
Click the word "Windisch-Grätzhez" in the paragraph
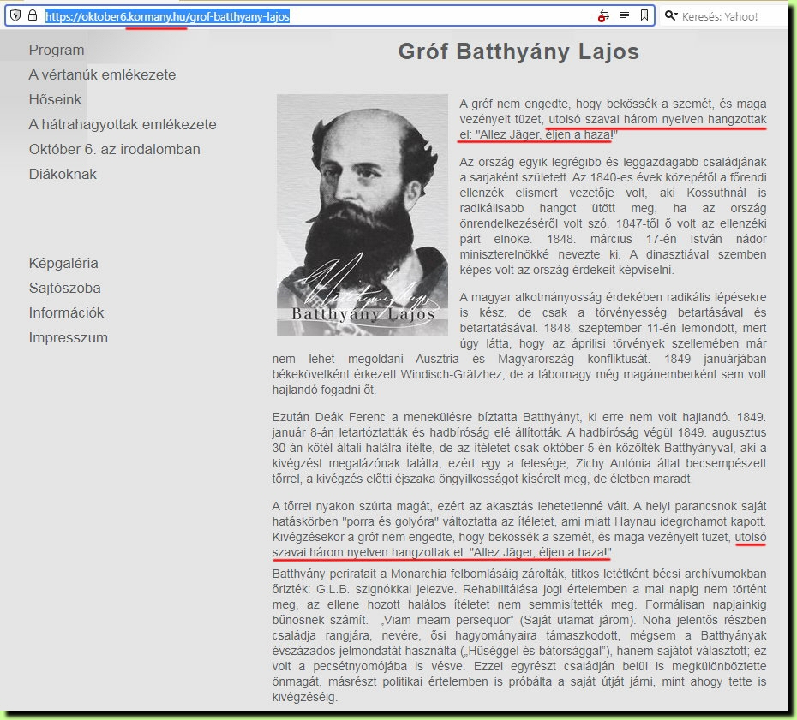[x=453, y=375]
